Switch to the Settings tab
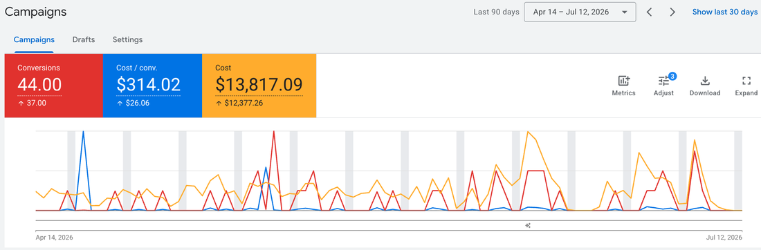The height and width of the screenshot is (250, 761). 128,40
